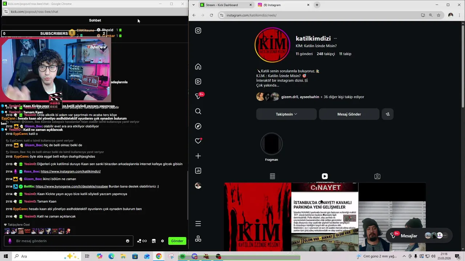Image resolution: width=465 pixels, height=261 pixels.
Task: Open Chrome tab search chevron
Action: pos(193,5)
